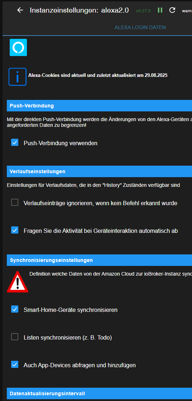The image size is (192, 401).
Task: Enable Verlaufseinträge ignorieren checkbox
Action: click(x=15, y=203)
